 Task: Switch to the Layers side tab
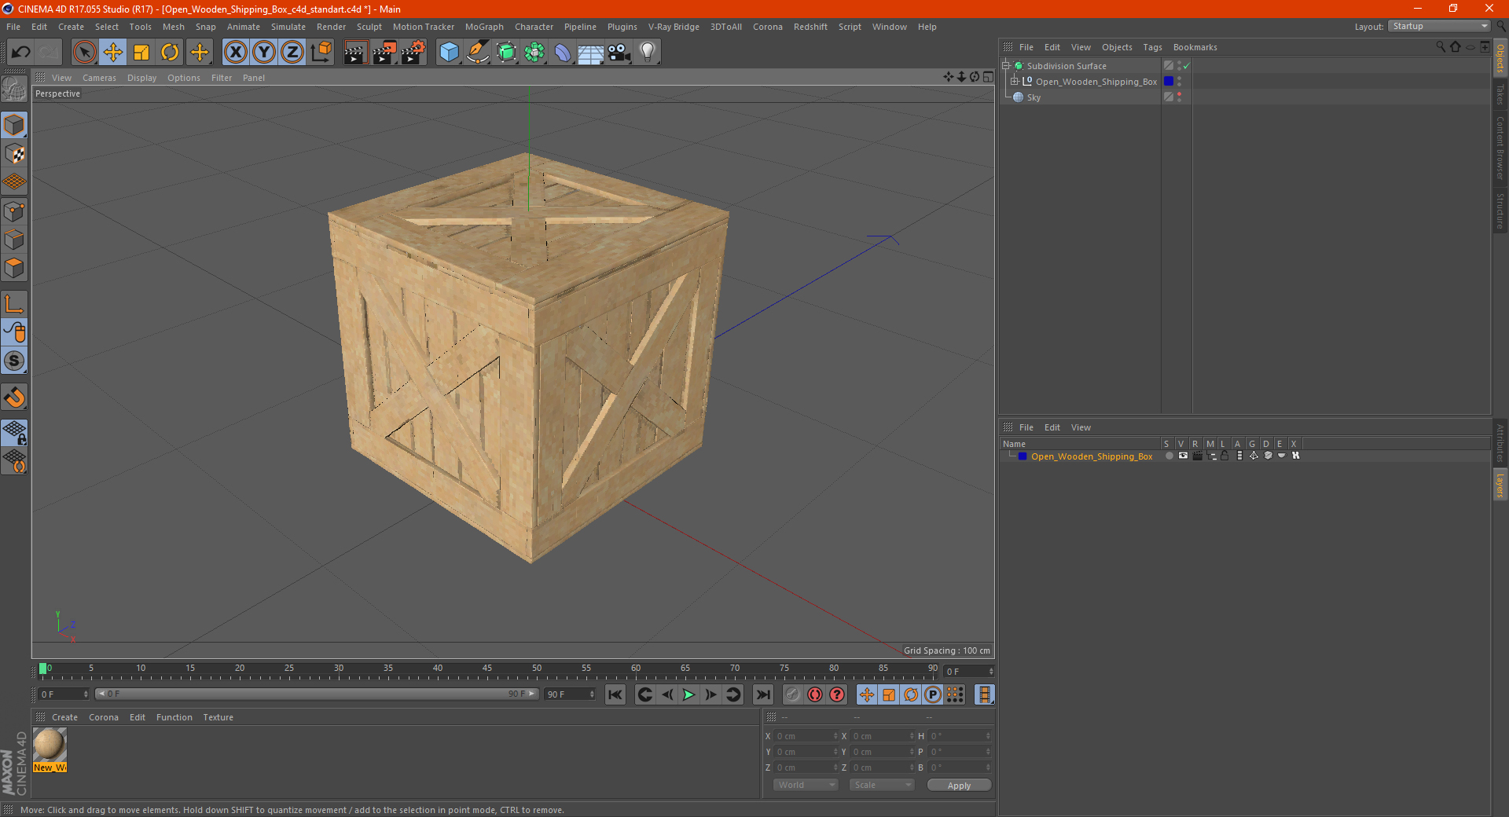coord(1500,485)
